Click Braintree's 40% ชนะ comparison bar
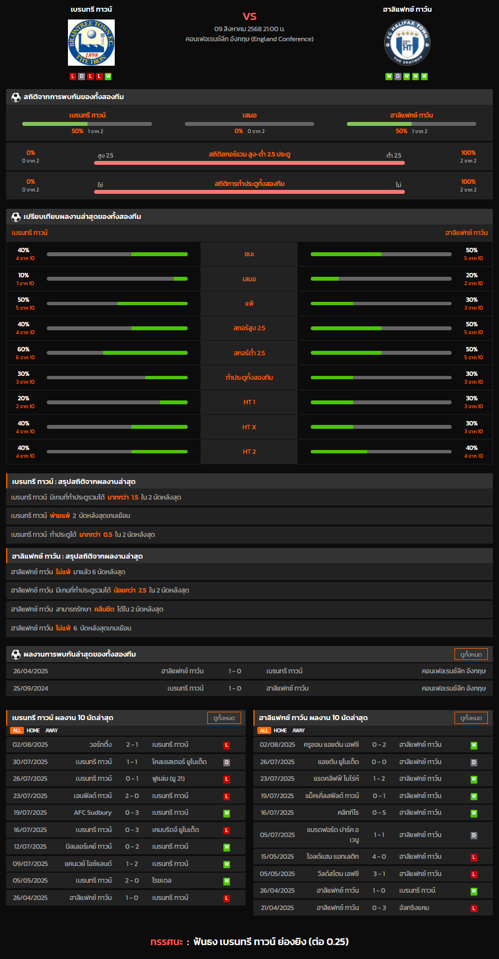499x959 pixels. pyautogui.click(x=117, y=254)
